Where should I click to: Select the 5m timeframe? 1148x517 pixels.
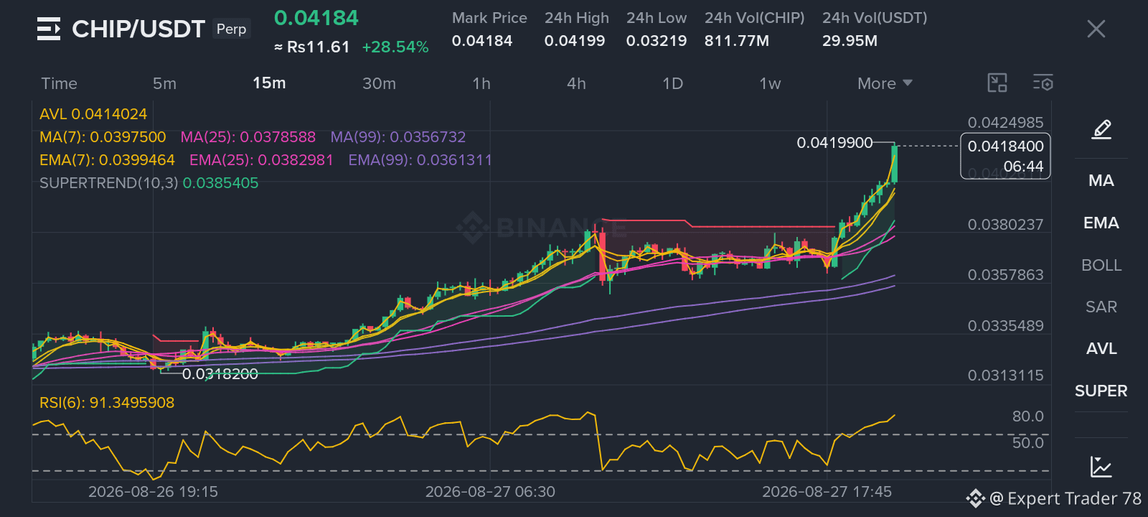[164, 83]
